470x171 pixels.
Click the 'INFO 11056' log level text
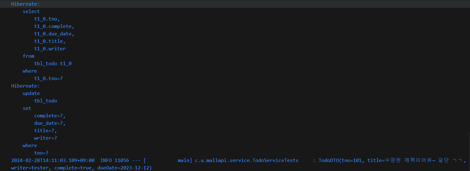[114, 160]
